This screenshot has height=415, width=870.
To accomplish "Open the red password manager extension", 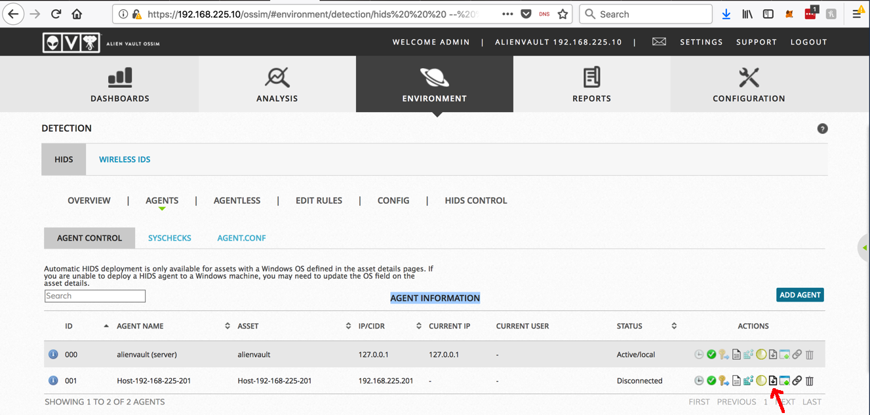I will tap(811, 13).
